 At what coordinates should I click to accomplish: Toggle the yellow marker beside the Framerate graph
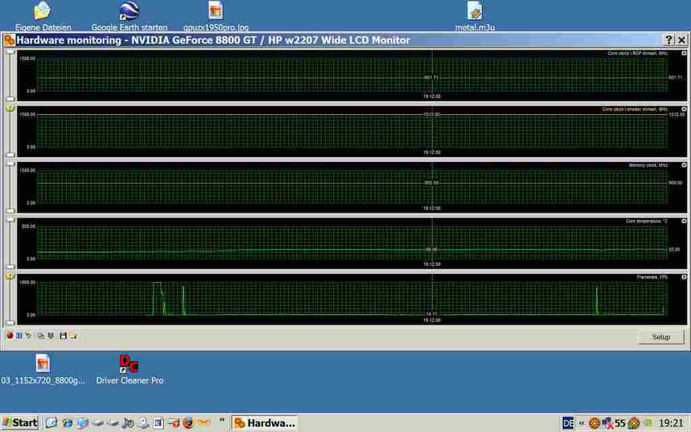10,276
